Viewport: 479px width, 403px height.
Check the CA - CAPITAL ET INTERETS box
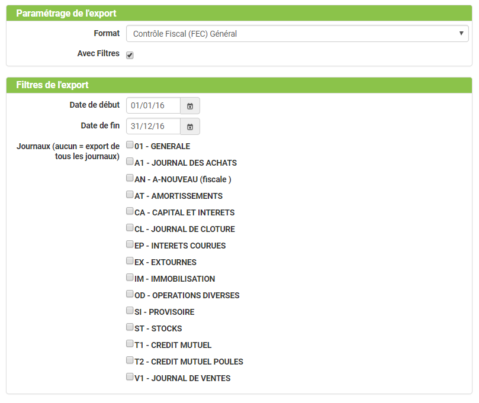tap(130, 211)
